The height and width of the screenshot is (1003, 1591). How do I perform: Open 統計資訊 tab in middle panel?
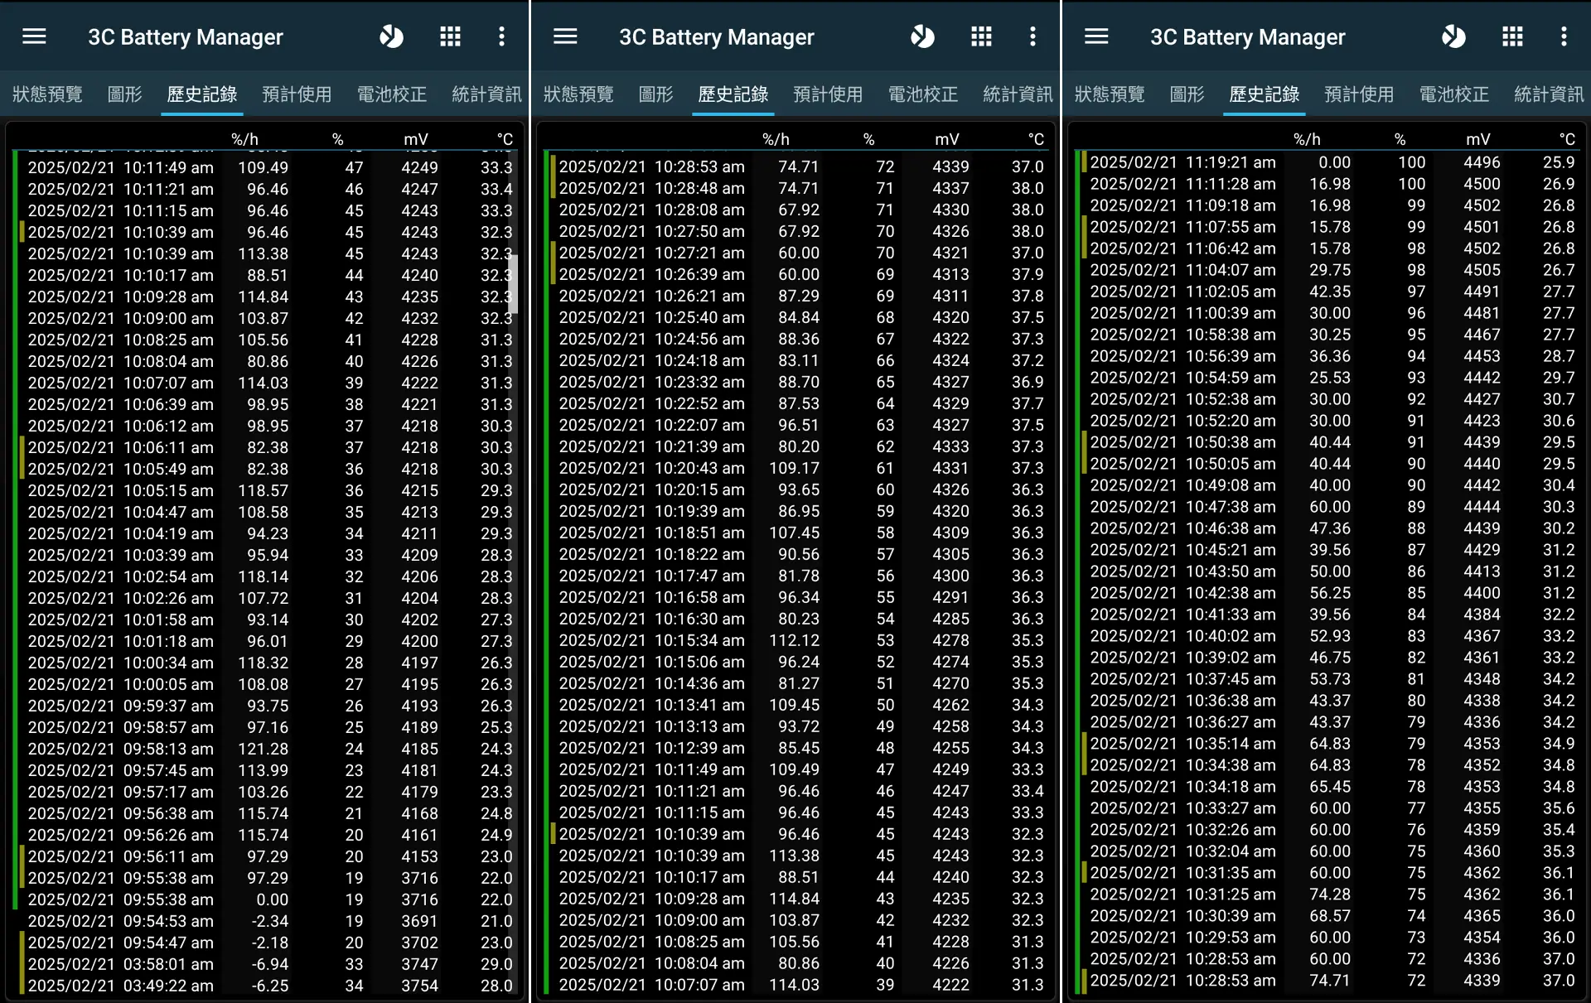point(1018,94)
